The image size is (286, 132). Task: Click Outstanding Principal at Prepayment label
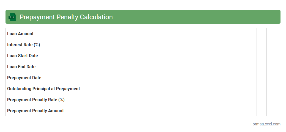pos(43,89)
